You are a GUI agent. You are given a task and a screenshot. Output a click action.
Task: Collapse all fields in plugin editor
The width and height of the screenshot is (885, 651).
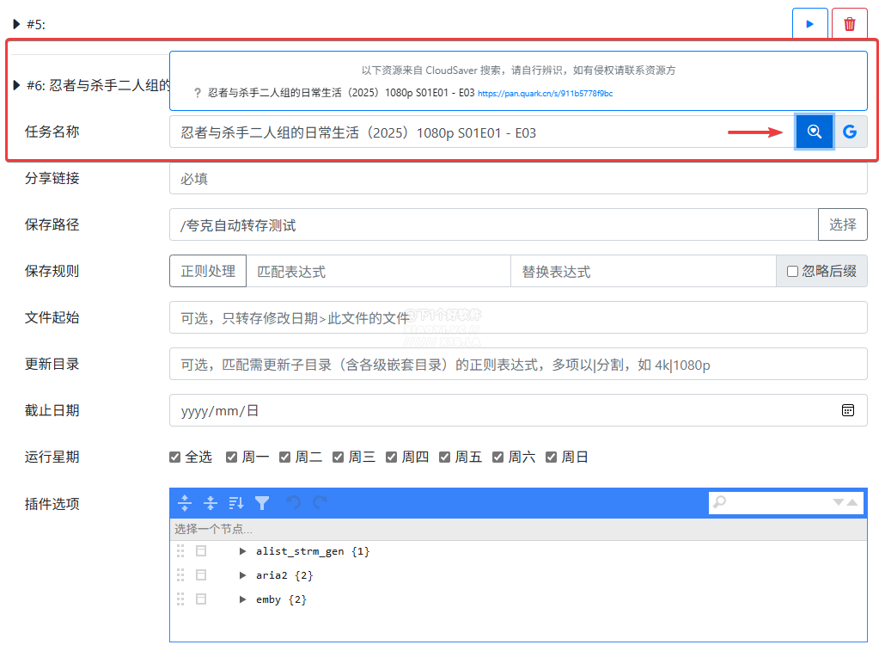click(x=211, y=502)
